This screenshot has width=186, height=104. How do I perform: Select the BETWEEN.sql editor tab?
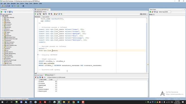[x=42, y=10]
